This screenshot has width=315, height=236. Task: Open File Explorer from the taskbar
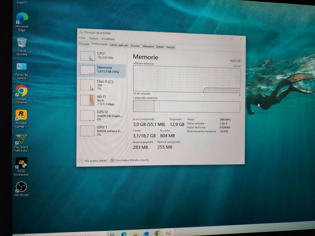[135, 234]
